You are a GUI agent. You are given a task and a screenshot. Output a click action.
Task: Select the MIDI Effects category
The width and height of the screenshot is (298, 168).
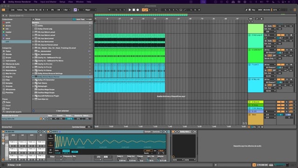(11, 67)
